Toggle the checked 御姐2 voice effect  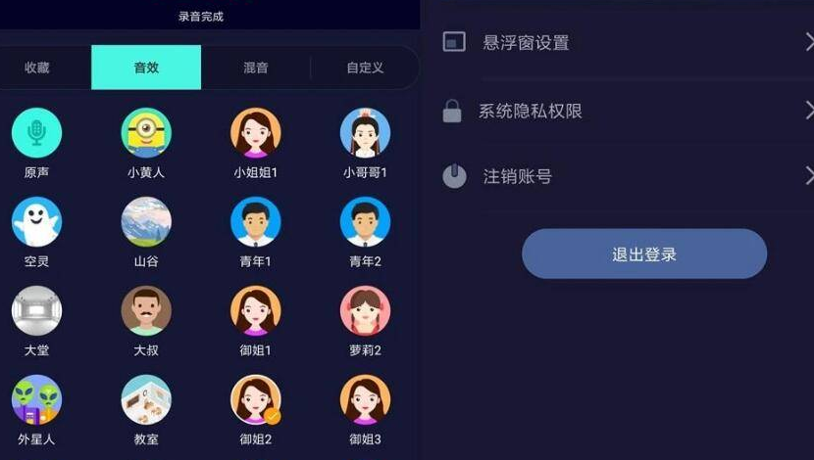255,400
